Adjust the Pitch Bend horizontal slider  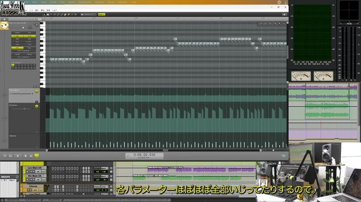[21, 94]
